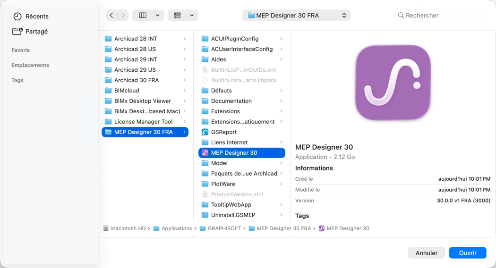Click the group-by grid icon
The width and height of the screenshot is (496, 268).
(x=178, y=15)
